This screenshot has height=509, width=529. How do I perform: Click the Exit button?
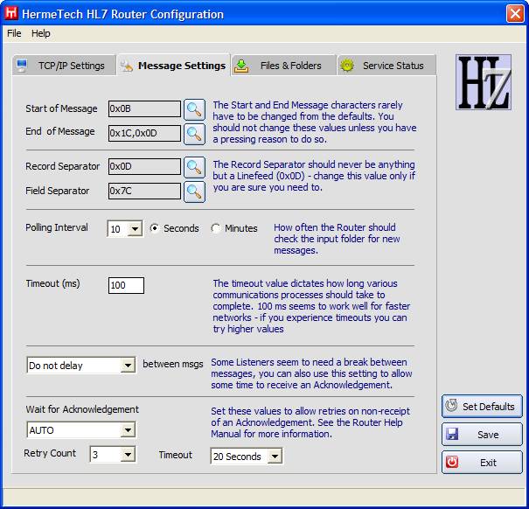pos(482,463)
